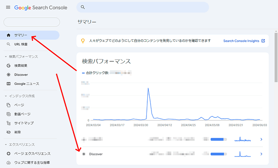Viewport: 278px width, 168px height.
Task: Click the icon beside ページ エクスペリエンス
Action: (8, 154)
